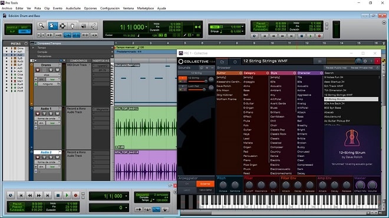Click the Master Volume knob
Image resolution: width=389 pixels, height=218 pixels.
click(x=372, y=185)
